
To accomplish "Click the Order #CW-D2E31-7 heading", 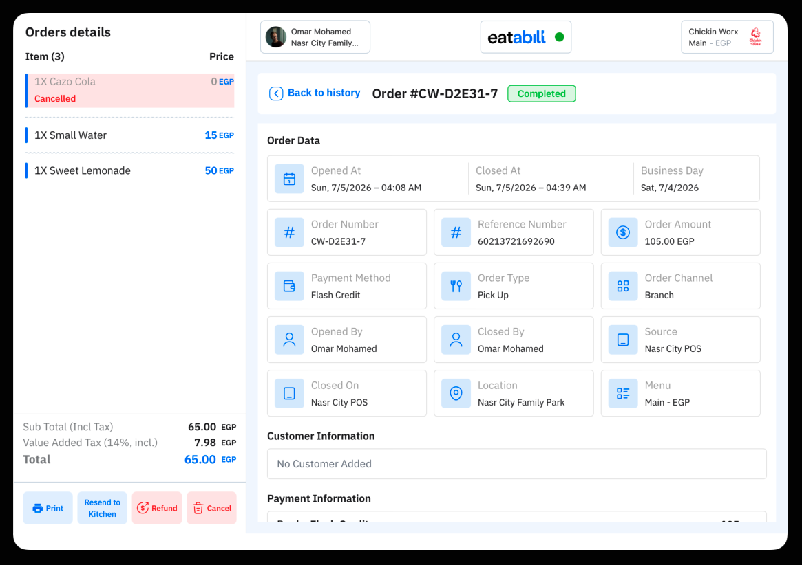I will [x=435, y=93].
